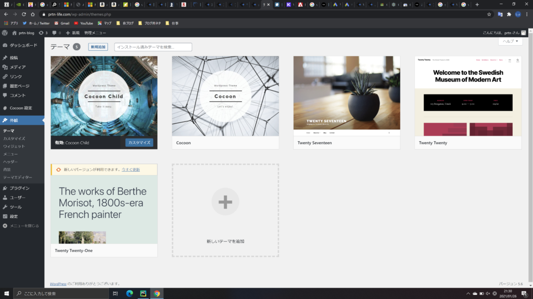Viewport: 533px width, 299px height.
Task: Open the Windows Start menu
Action: coord(6,294)
